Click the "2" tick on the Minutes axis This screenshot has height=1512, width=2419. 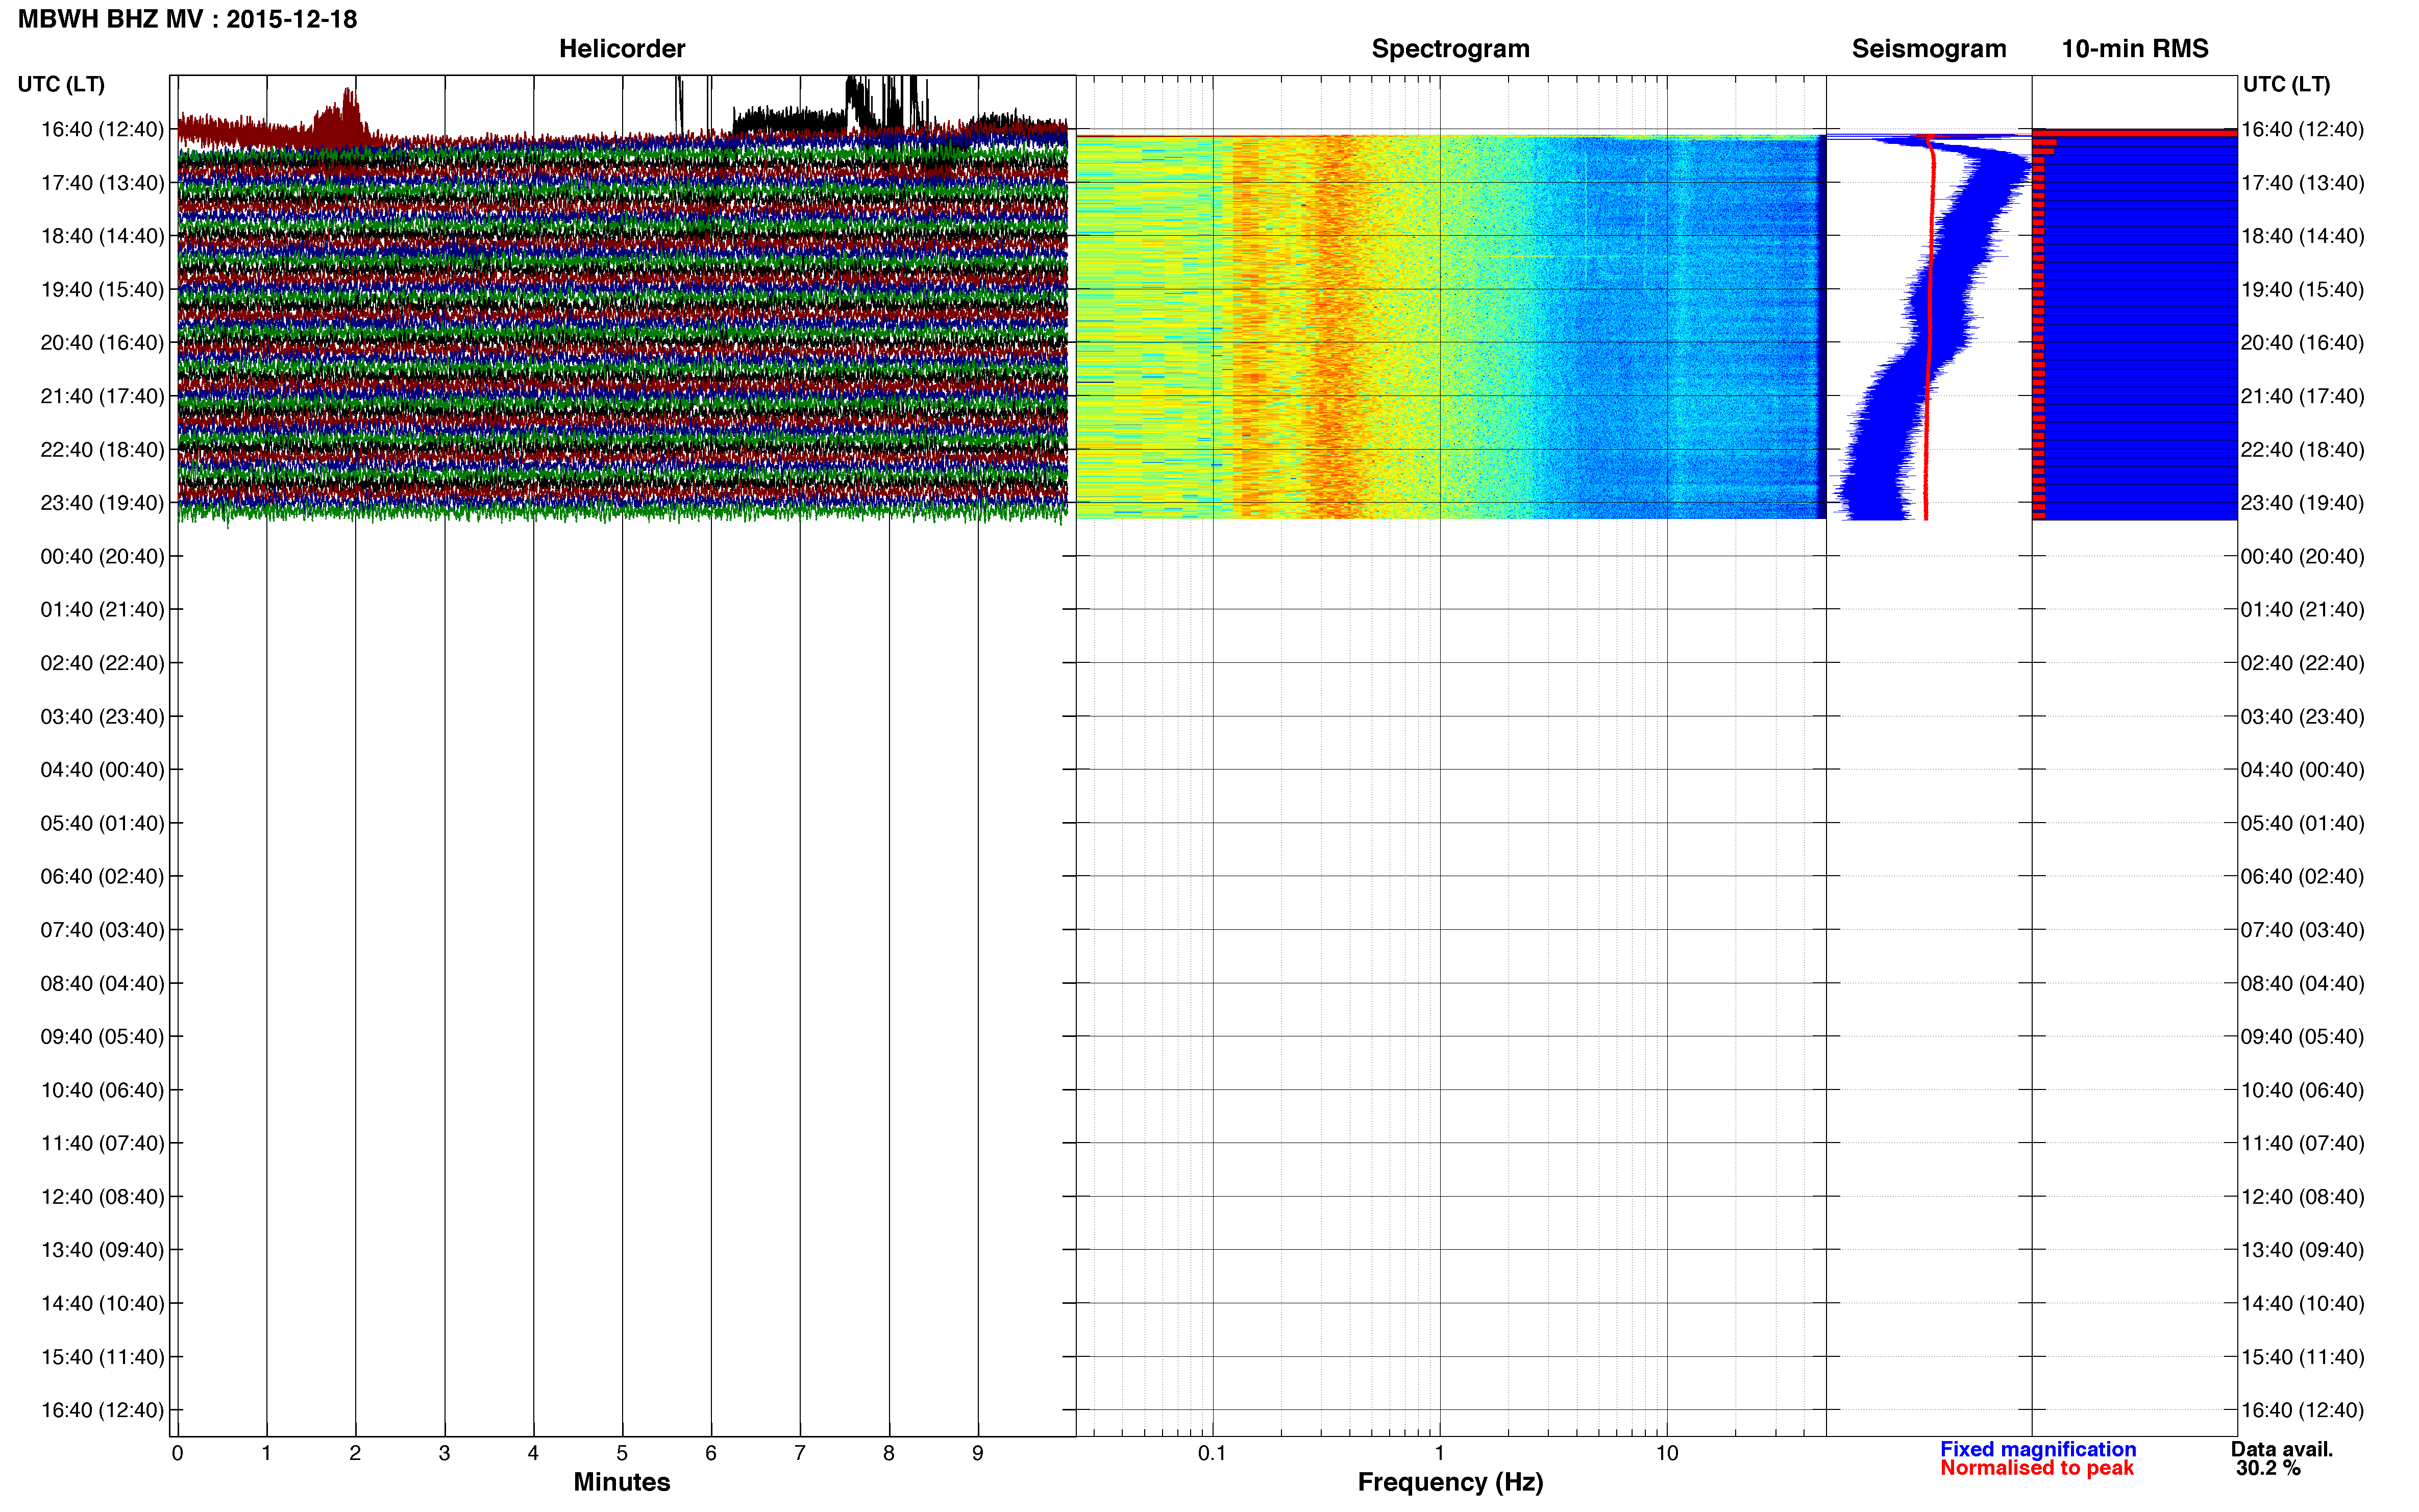coord(355,1453)
